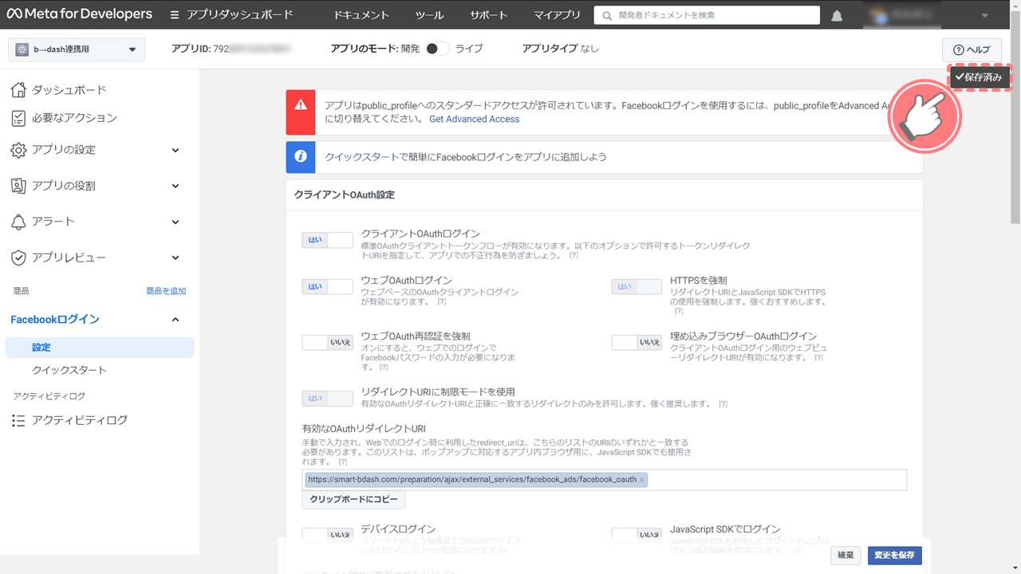The image size is (1021, 574).
Task: Open help tooltip for 埋め込みブラウザーOAuthログイン
Action: point(818,358)
